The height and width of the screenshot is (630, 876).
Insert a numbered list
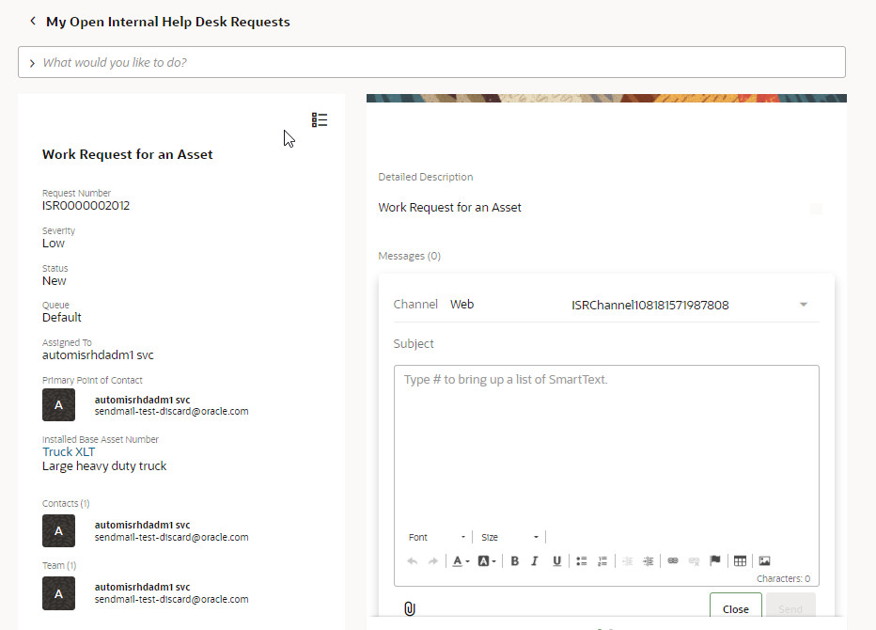[602, 561]
